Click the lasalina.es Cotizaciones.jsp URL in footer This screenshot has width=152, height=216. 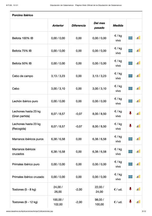[x=29, y=211]
